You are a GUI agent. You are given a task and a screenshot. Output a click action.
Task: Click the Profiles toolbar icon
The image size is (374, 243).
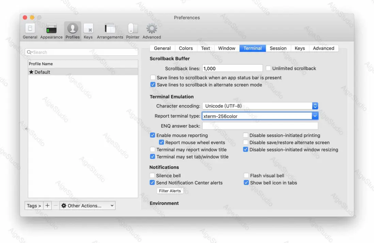click(72, 31)
